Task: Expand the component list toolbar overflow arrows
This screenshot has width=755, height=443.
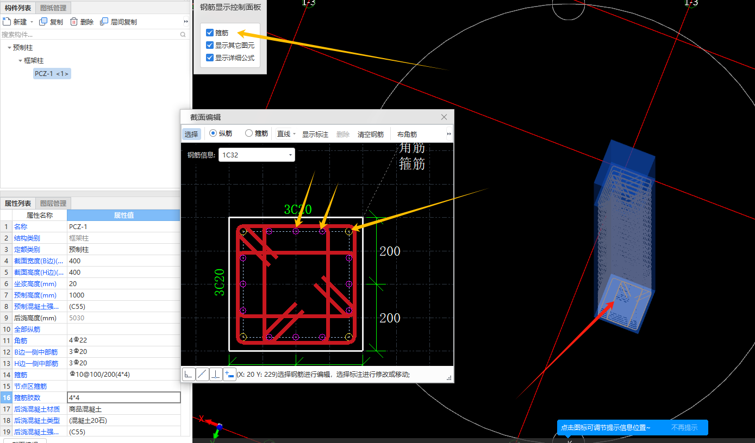Action: pyautogui.click(x=186, y=22)
